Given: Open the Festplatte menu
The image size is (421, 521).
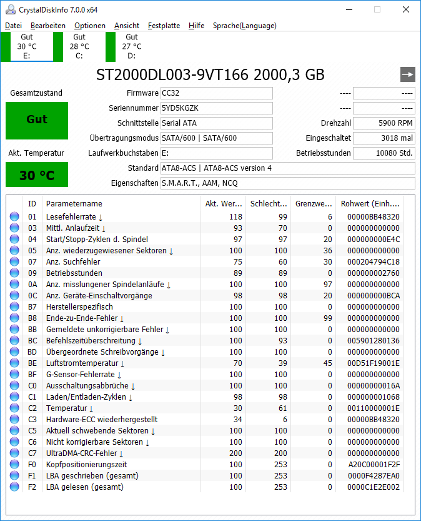Looking at the screenshot, I should pyautogui.click(x=164, y=26).
